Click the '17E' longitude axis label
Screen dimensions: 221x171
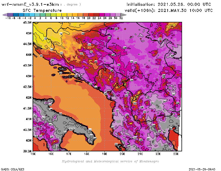click(69, 154)
